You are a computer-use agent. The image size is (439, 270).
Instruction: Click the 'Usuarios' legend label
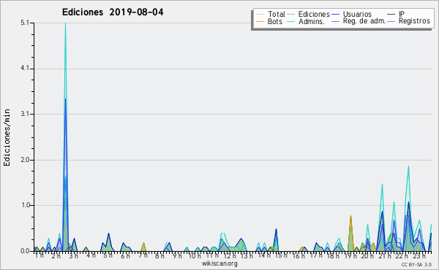click(x=357, y=14)
